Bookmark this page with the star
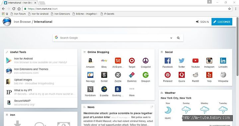The height and width of the screenshot is (126, 239). tap(229, 9)
